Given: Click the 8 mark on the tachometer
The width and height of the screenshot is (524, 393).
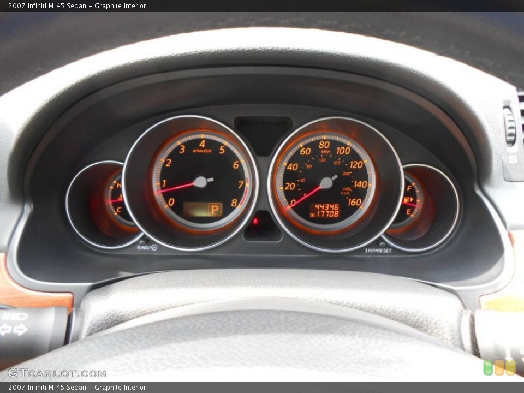Looking at the screenshot, I should [x=234, y=203].
